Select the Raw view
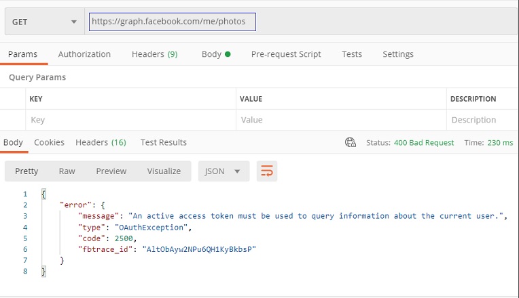Image resolution: width=519 pixels, height=298 pixels. click(67, 171)
